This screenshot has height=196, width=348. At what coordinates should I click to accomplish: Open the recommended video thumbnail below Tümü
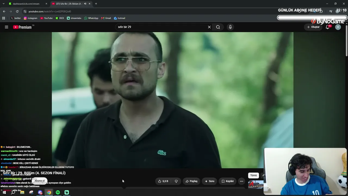click(256, 185)
